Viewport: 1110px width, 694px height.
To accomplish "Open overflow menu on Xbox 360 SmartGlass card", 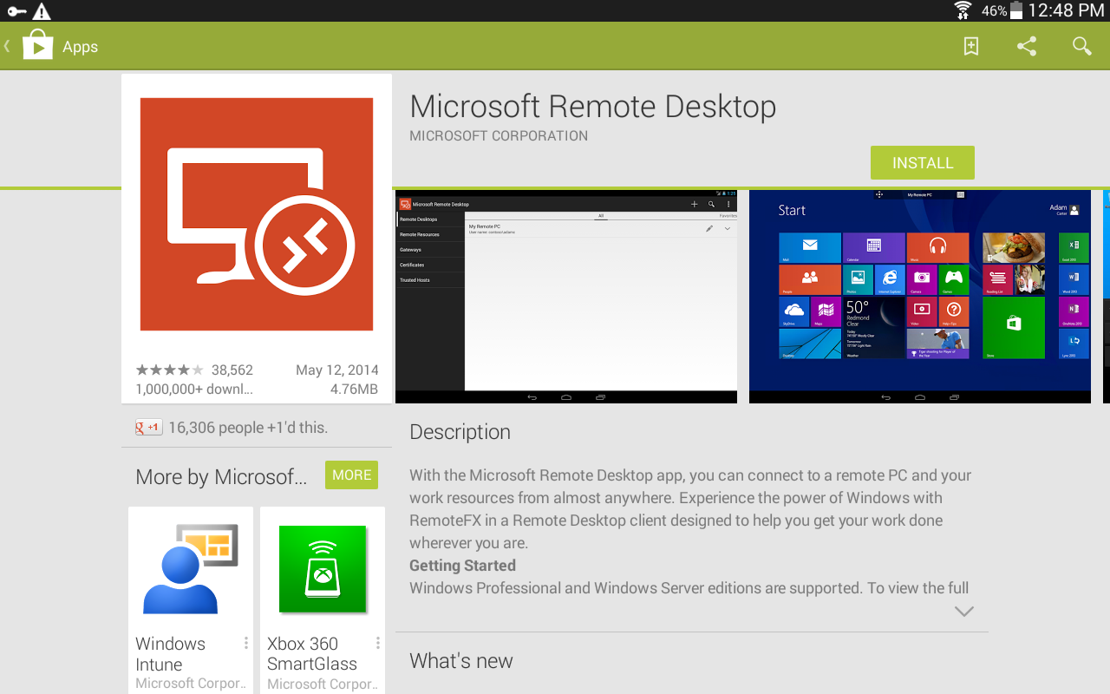I will 378,643.
